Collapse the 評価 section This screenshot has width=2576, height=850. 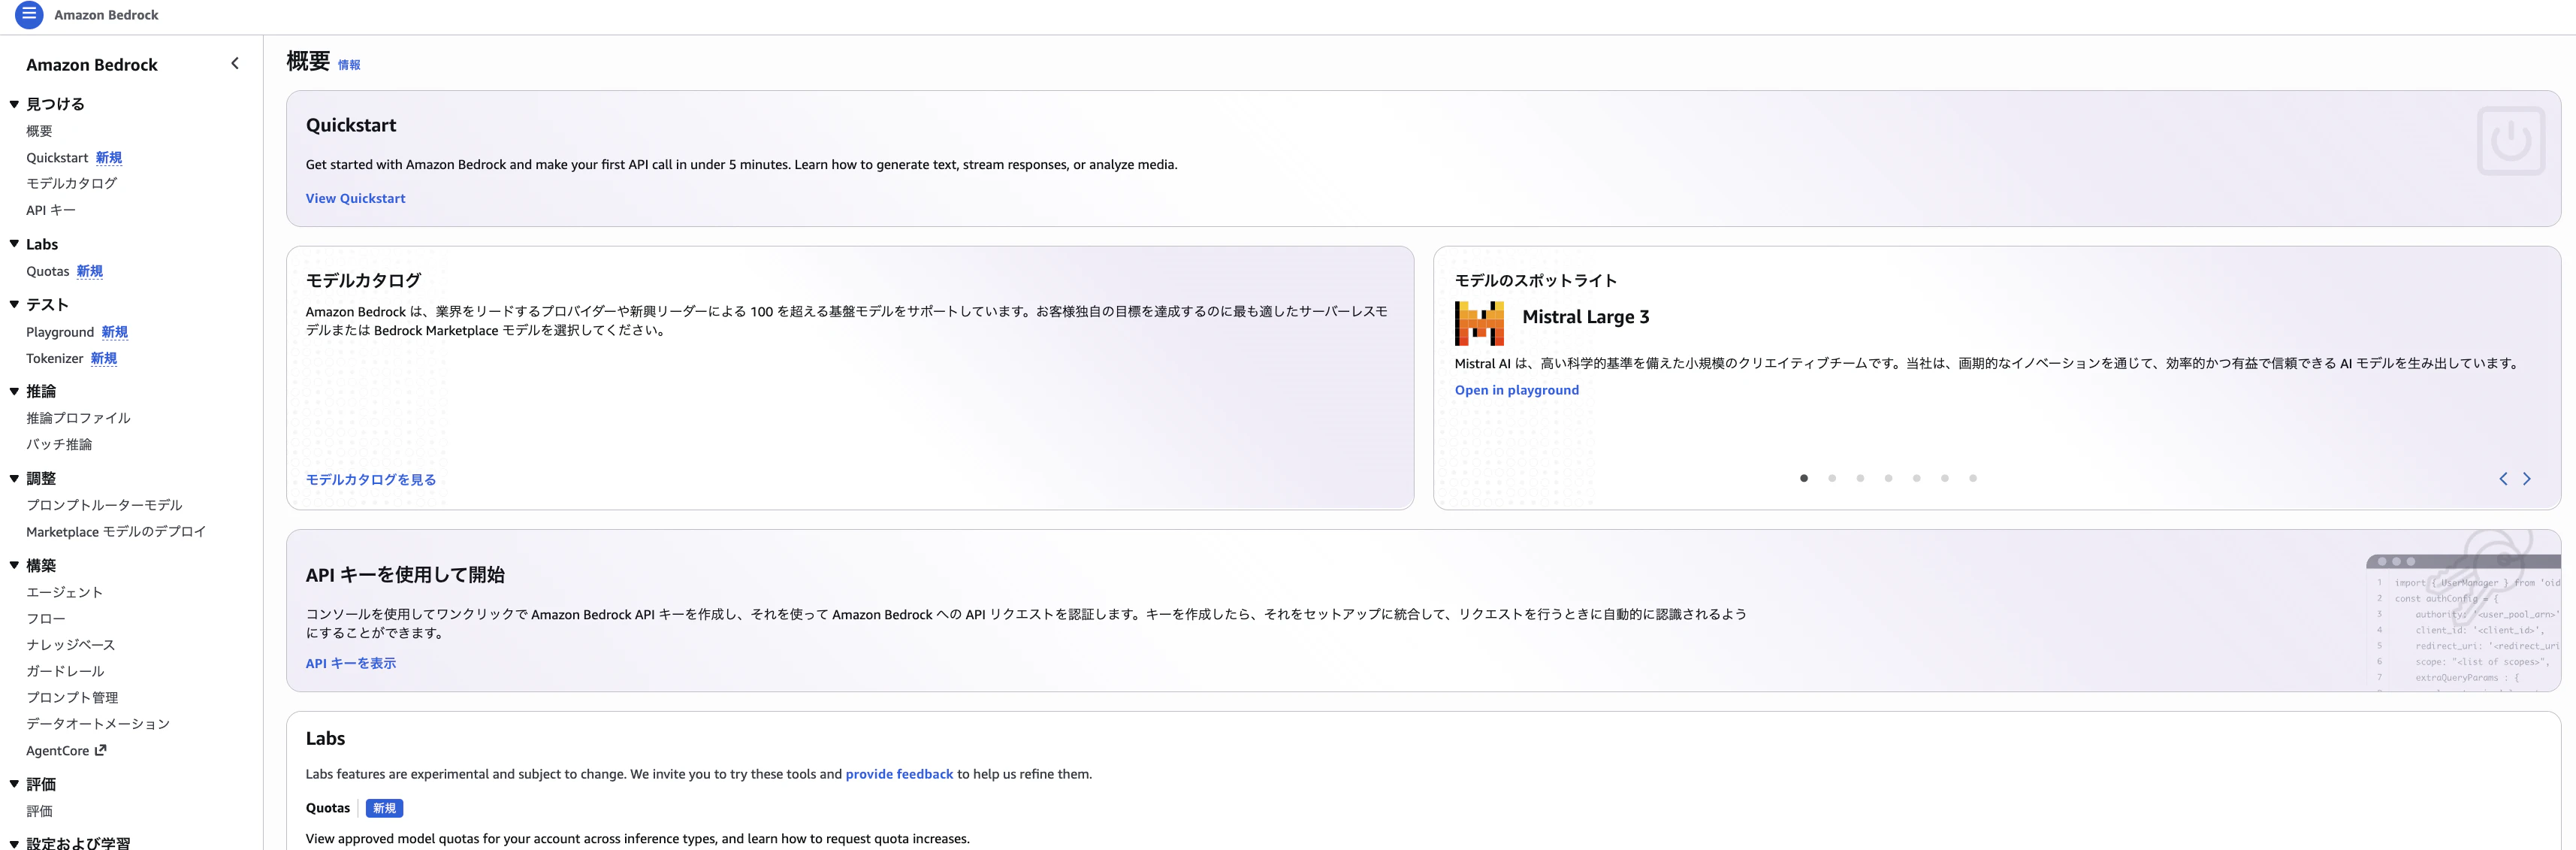point(14,784)
